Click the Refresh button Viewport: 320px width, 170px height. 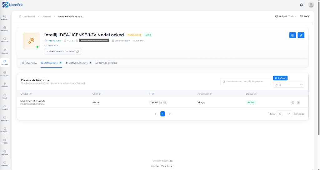(x=280, y=78)
